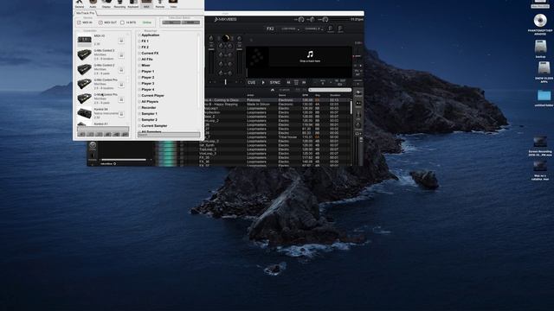Toggle the MIDI OUT checkbox
Viewport: 554px width, 311px height.
pos(100,22)
